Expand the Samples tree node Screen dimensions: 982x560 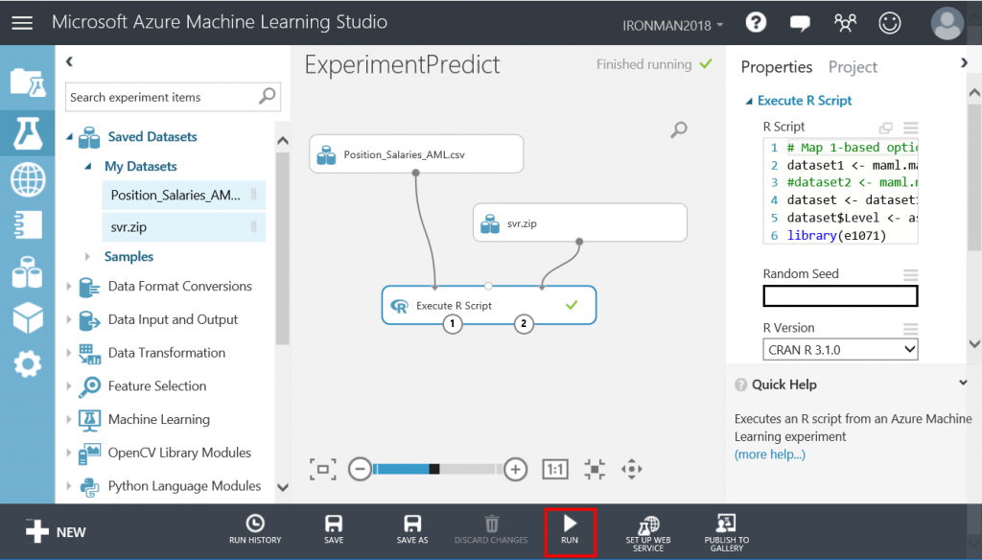coord(87,256)
